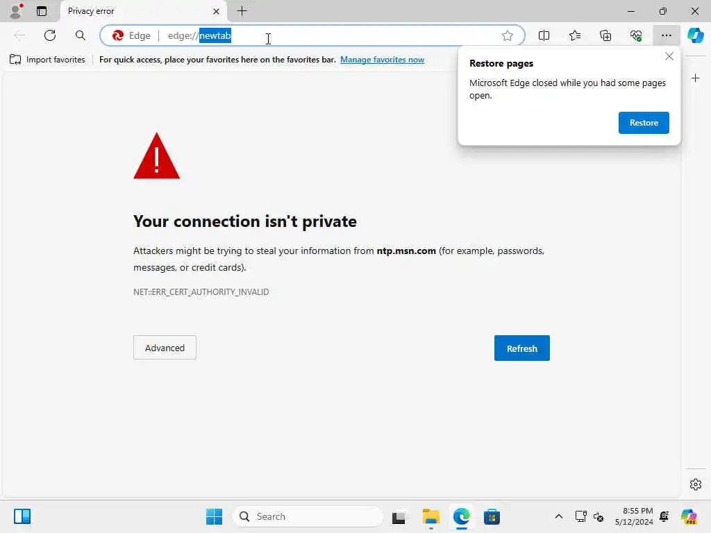Open the notifications bell icon
The width and height of the screenshot is (711, 533).
664,516
